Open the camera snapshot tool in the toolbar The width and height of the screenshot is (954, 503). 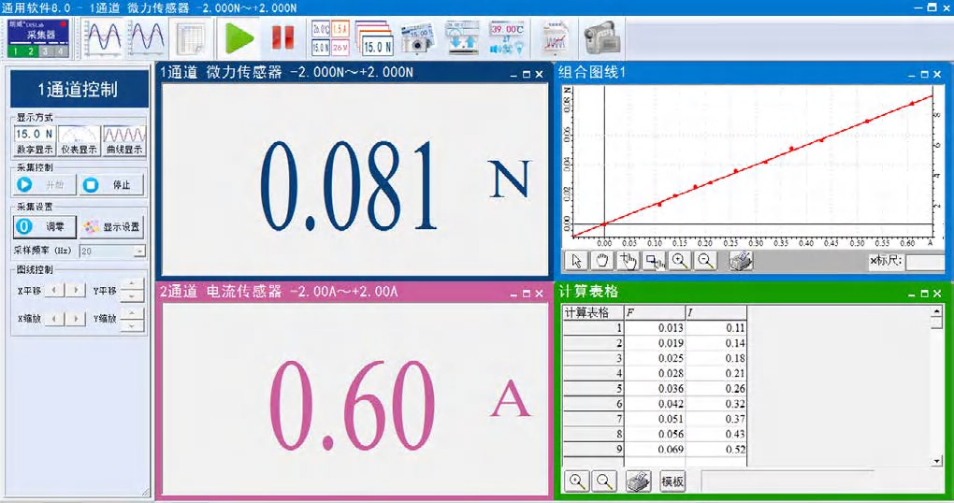click(x=415, y=38)
